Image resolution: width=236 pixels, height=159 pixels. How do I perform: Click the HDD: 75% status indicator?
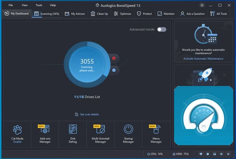(x=181, y=154)
